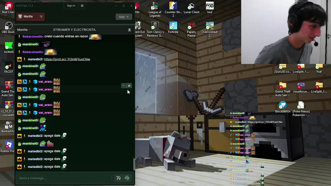Select the [Poke-Nexus] Pokemon file icon
Viewport: 331px width, 186px height.
coord(301,109)
